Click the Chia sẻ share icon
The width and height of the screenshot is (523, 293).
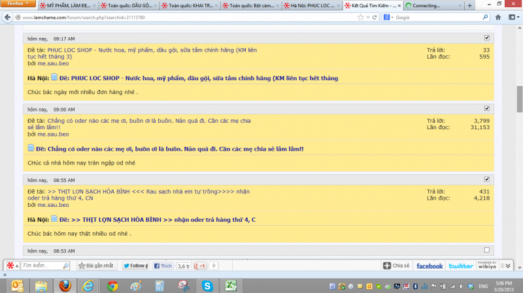[396, 266]
